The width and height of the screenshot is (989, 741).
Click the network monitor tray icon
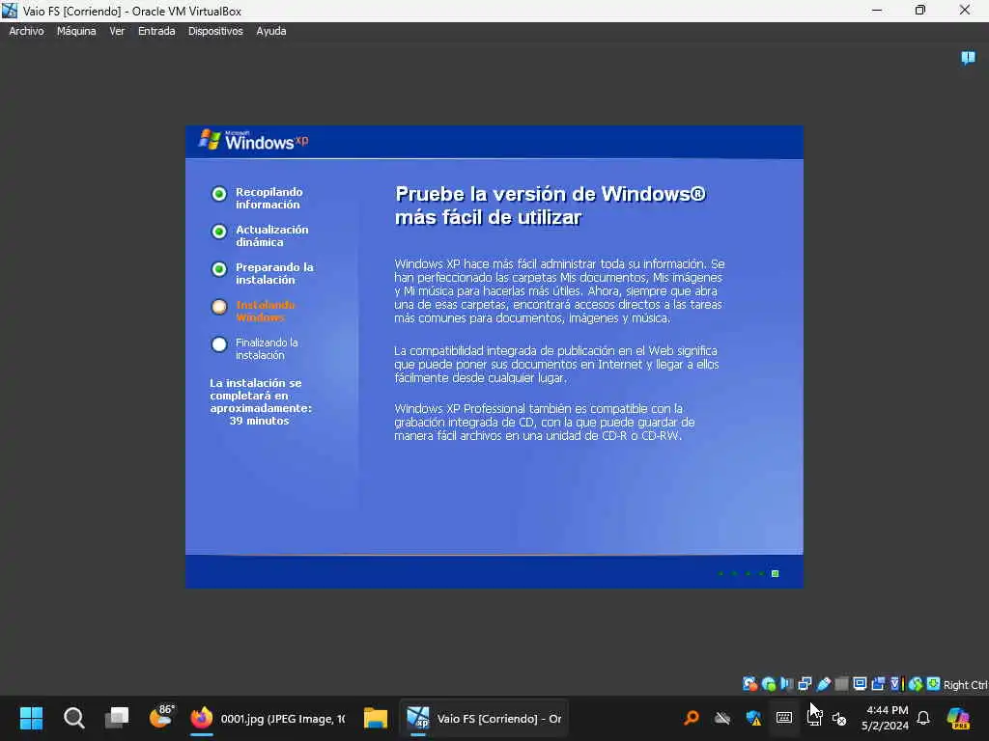(x=814, y=718)
